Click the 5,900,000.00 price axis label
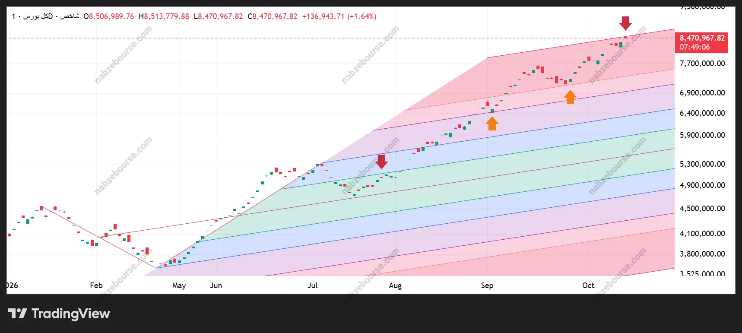 tap(702, 135)
